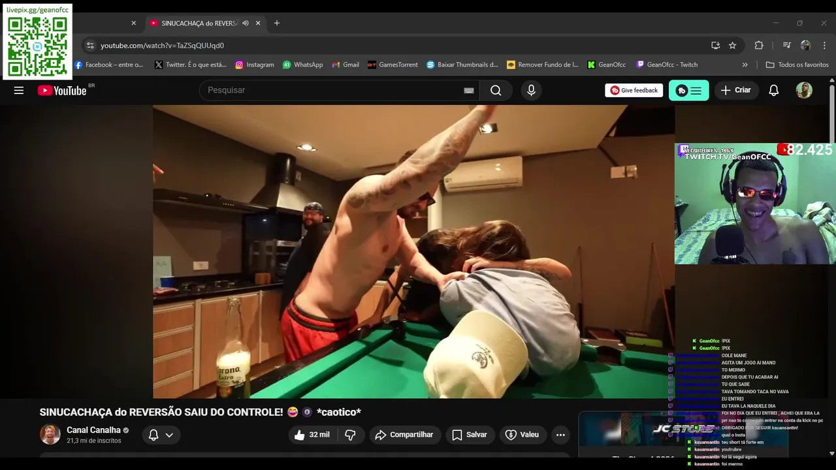Viewport: 836px width, 470px height.
Task: Open the YouTube guide hamburger menu
Action: click(x=19, y=90)
